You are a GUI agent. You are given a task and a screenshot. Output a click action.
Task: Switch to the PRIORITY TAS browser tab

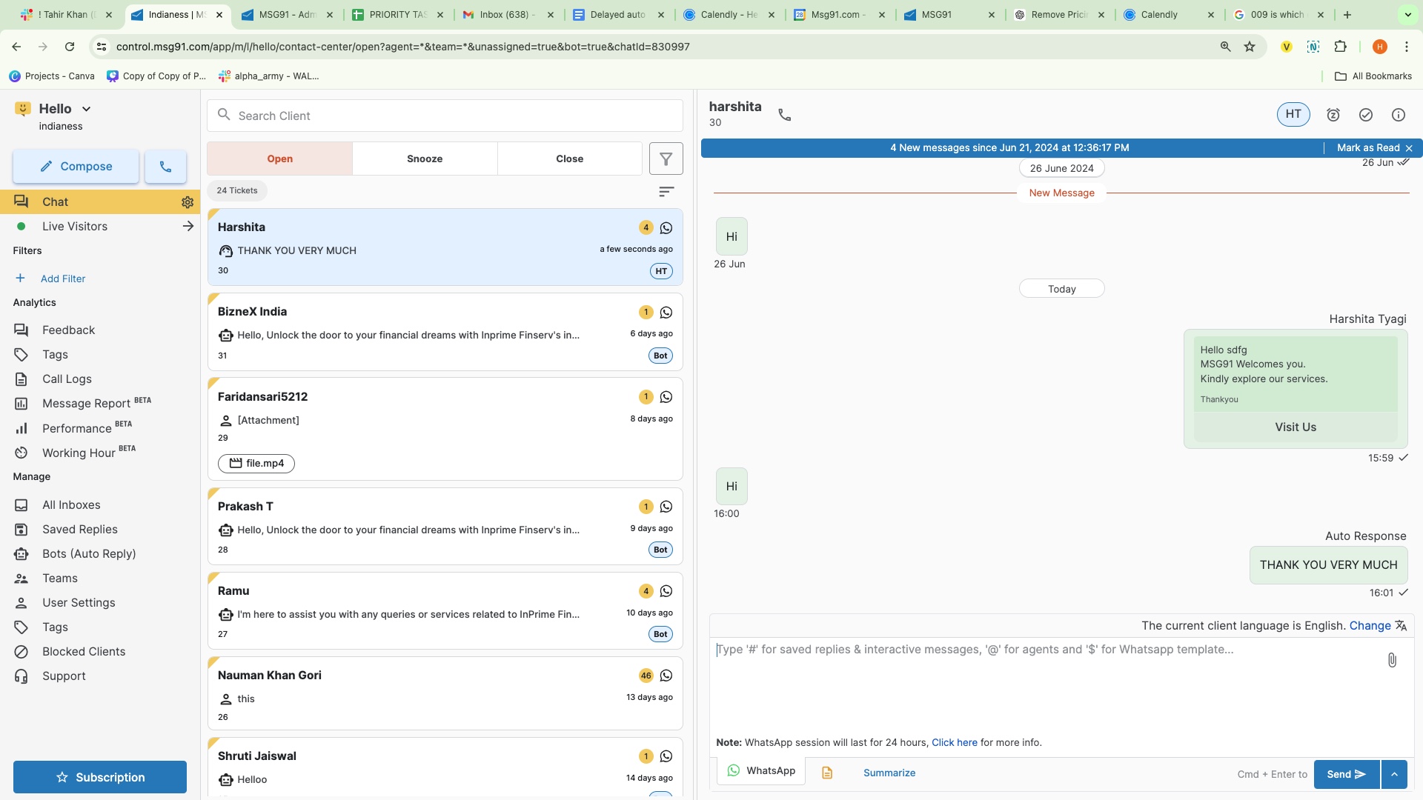(x=398, y=15)
